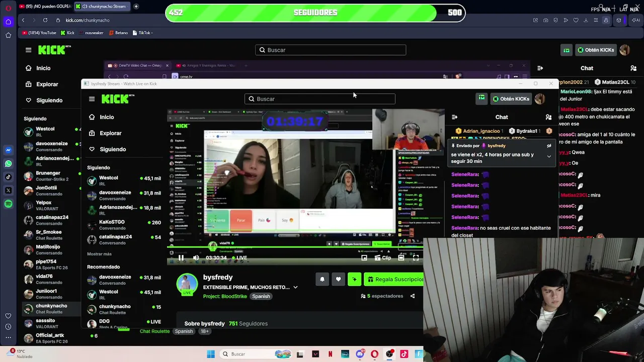Click the share icon beside 5 espectadores

tap(413, 296)
